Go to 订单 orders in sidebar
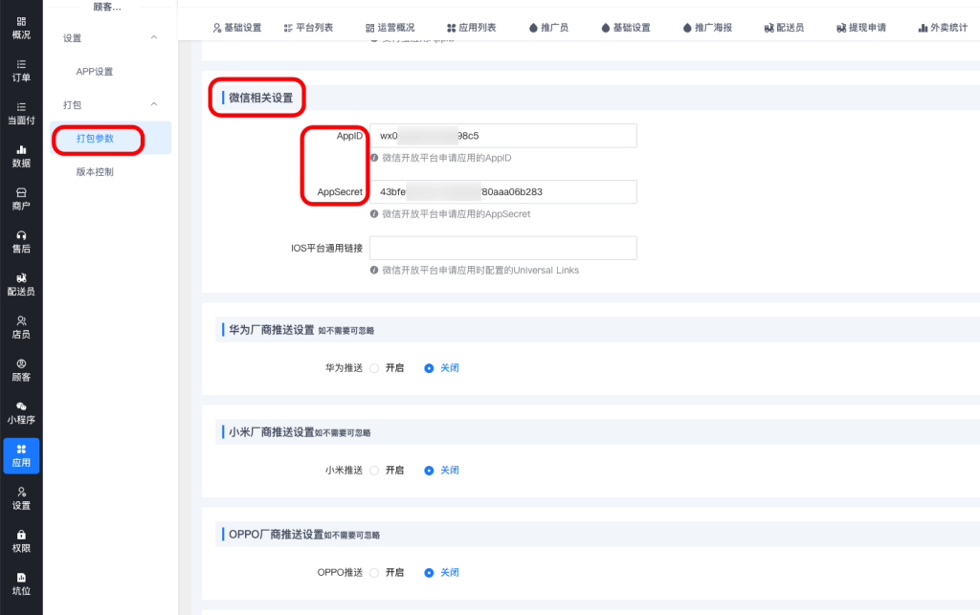 21,71
